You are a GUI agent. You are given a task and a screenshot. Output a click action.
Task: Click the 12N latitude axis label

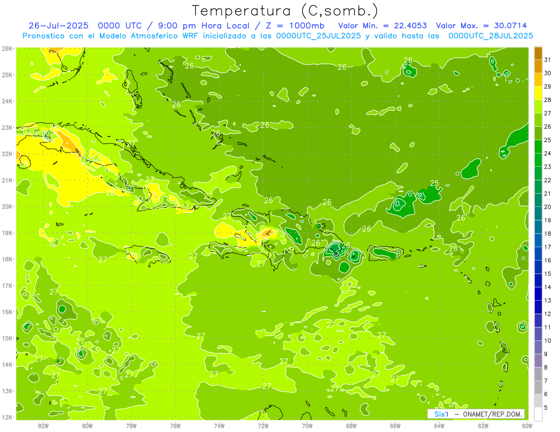coord(7,417)
